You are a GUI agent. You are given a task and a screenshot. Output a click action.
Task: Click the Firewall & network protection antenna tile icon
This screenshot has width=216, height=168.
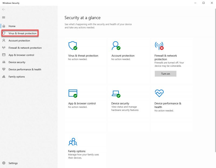click(159, 46)
